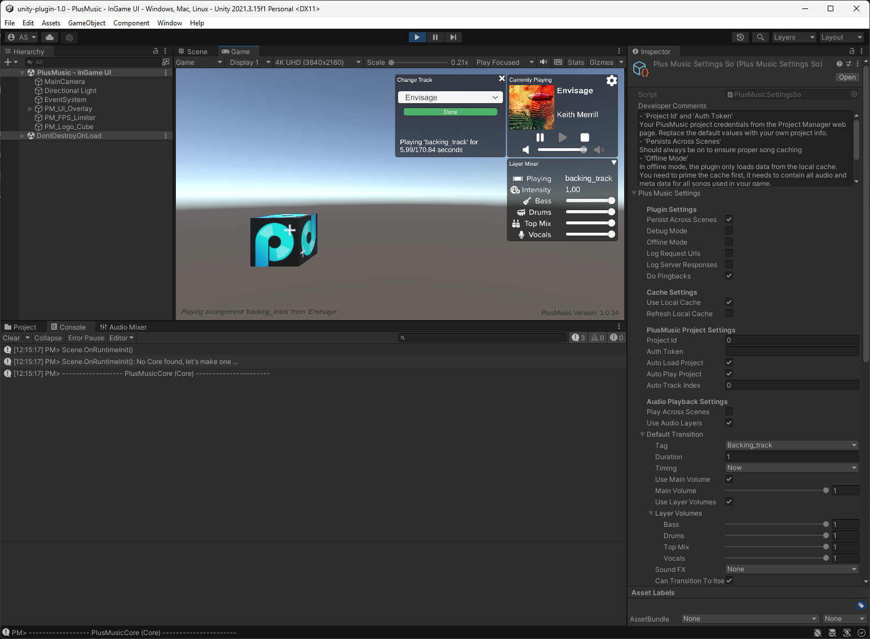
Task: Open PlusMusic settings gear icon
Action: pos(612,81)
